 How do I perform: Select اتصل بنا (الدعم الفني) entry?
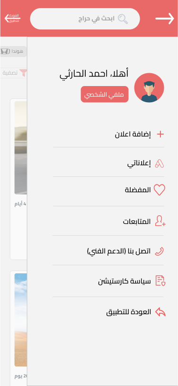tap(108, 251)
